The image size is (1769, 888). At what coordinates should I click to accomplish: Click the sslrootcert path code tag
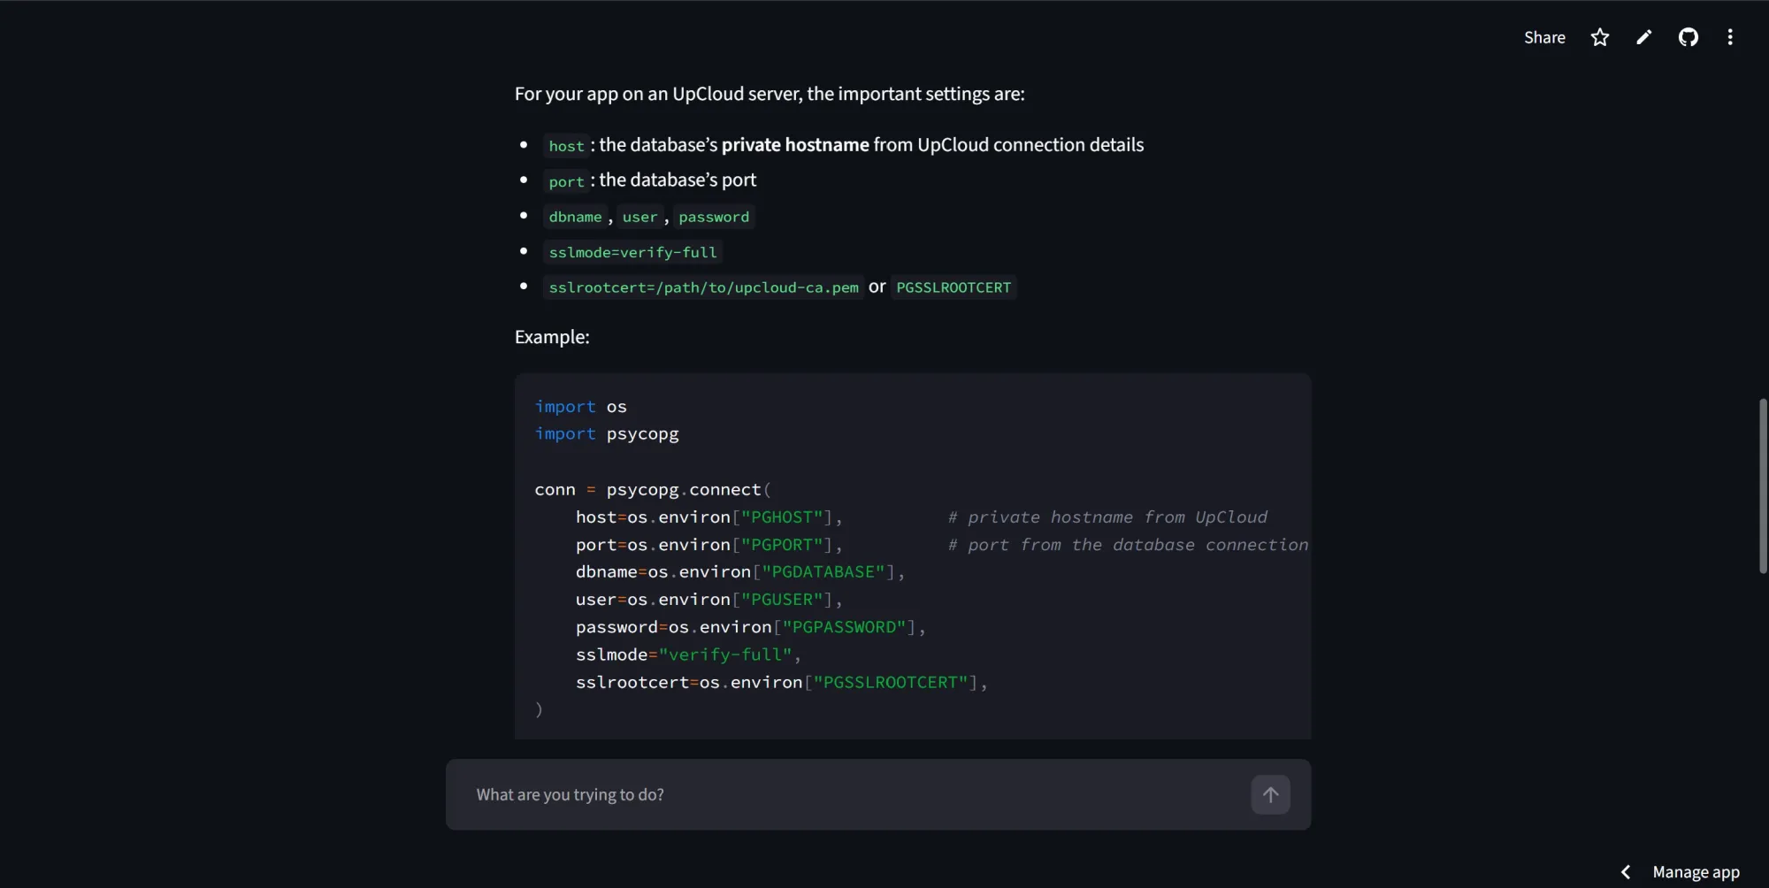(703, 287)
